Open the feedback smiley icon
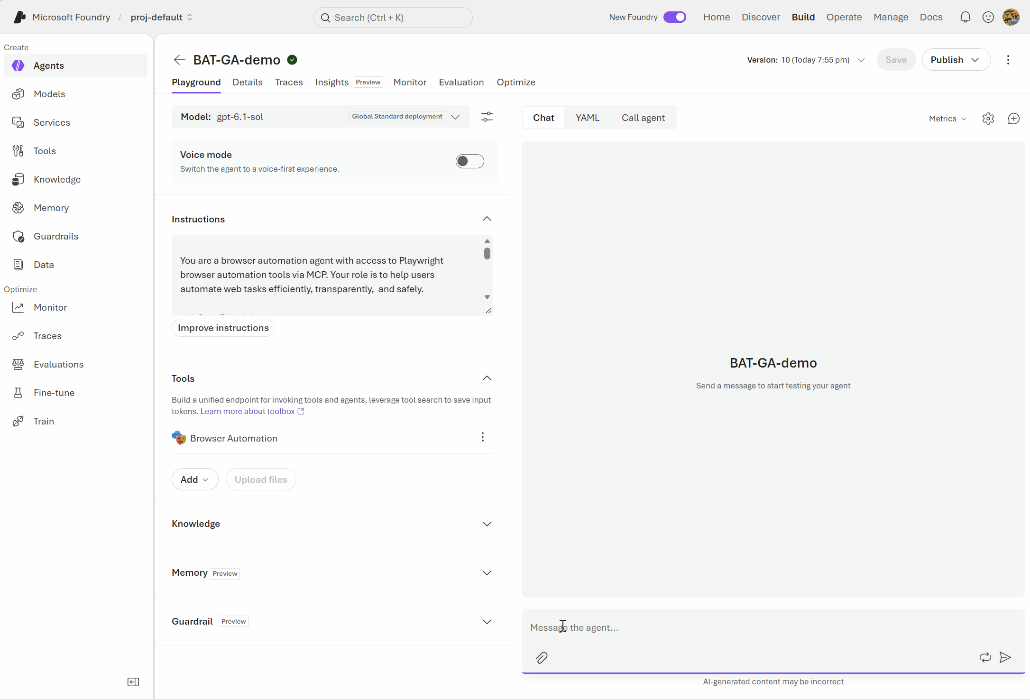The image size is (1030, 700). 988,17
